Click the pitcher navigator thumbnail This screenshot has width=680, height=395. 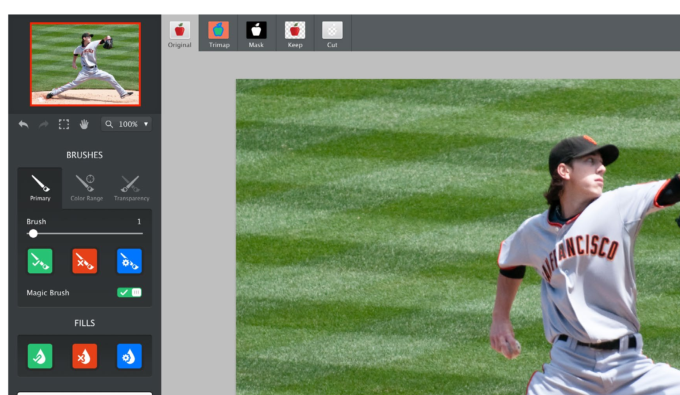85,64
